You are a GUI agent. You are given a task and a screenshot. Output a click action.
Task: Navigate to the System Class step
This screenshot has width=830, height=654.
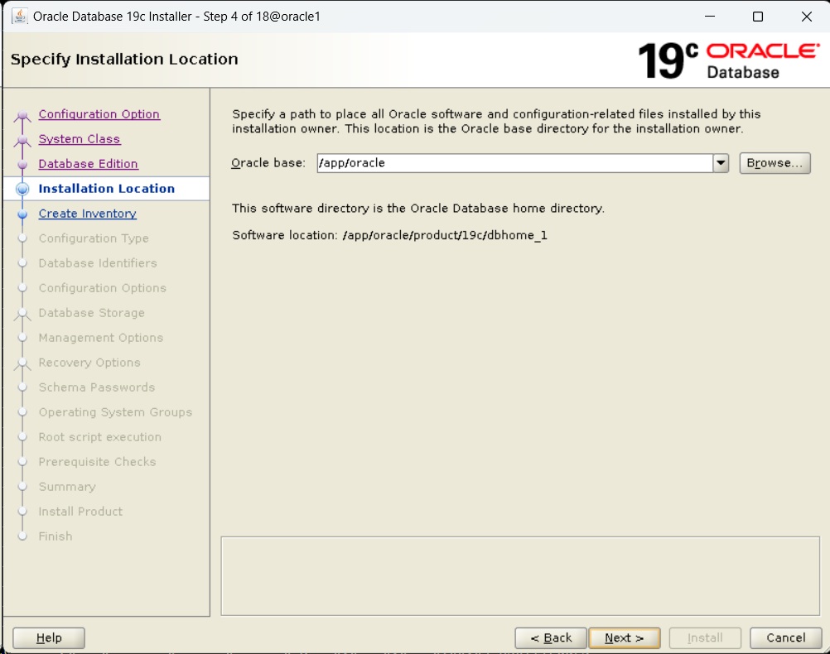[79, 139]
